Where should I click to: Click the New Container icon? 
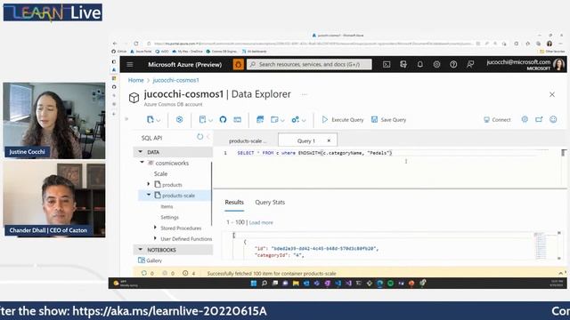tap(151, 119)
